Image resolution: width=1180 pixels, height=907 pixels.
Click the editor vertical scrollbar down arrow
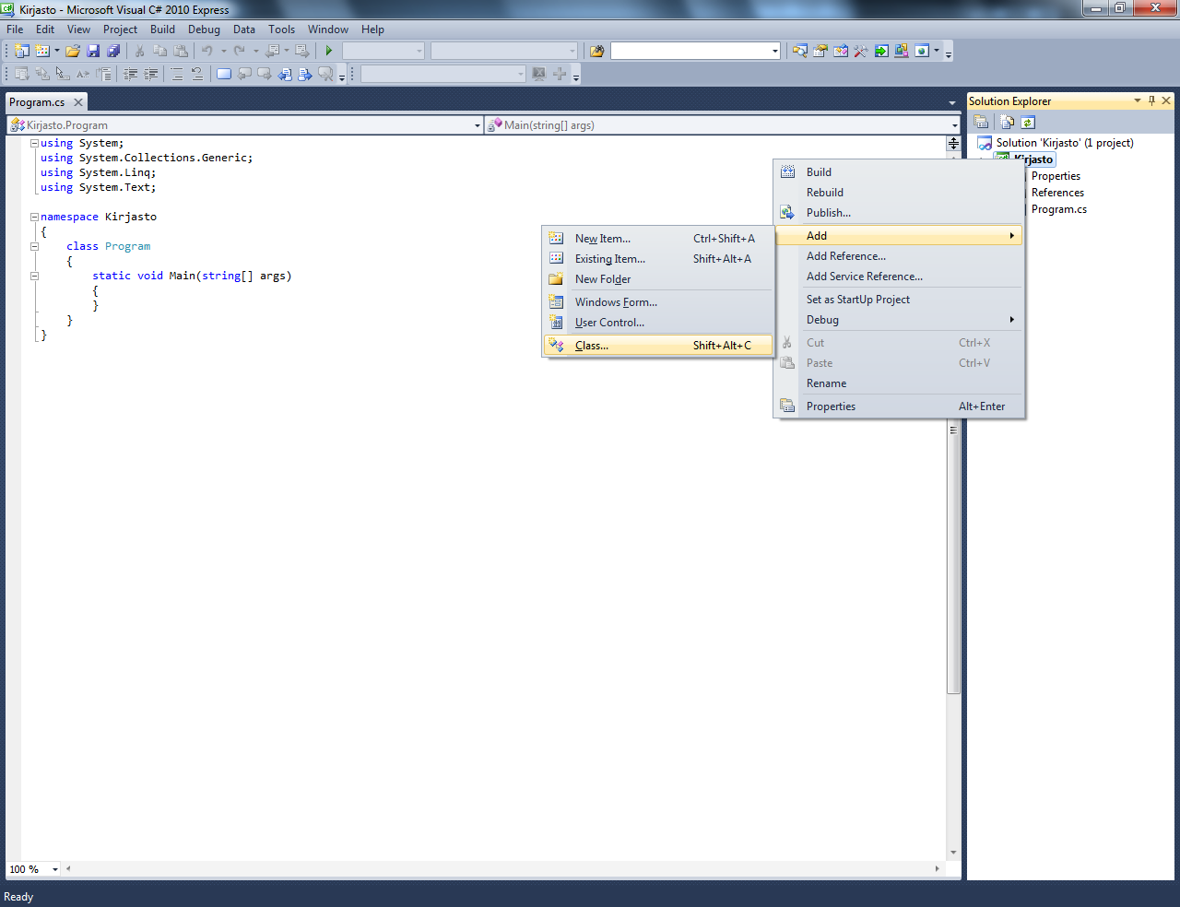click(953, 853)
